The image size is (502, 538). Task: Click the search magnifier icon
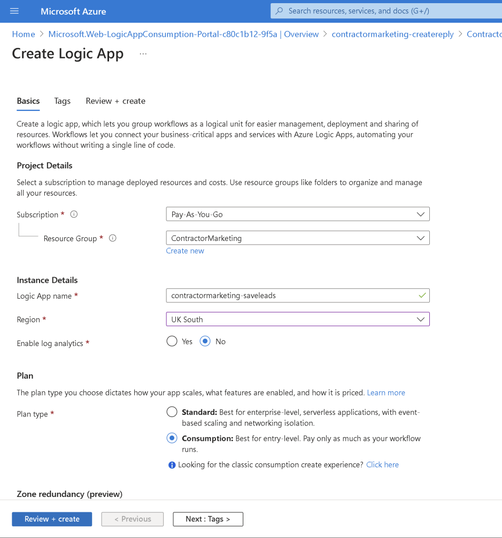(x=279, y=11)
